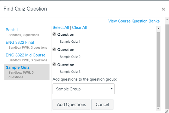Open View Course Question Banks link
Viewport: 169px width, 113px height.
pyautogui.click(x=134, y=21)
